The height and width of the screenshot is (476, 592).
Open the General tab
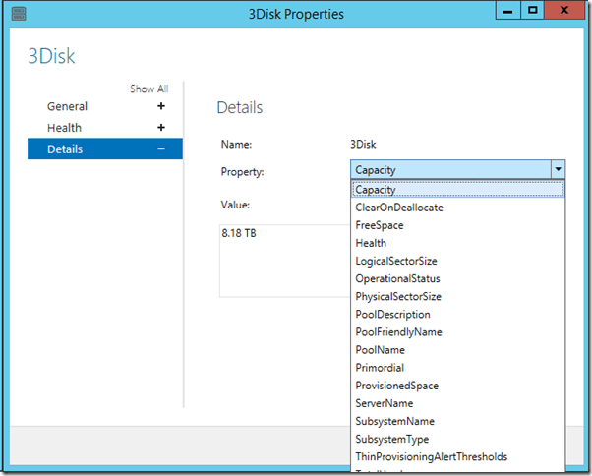click(67, 106)
